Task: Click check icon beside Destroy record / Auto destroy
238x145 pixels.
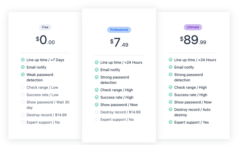Action: pos(170,109)
